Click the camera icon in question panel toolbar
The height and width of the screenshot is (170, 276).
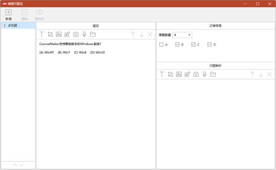coord(76,34)
